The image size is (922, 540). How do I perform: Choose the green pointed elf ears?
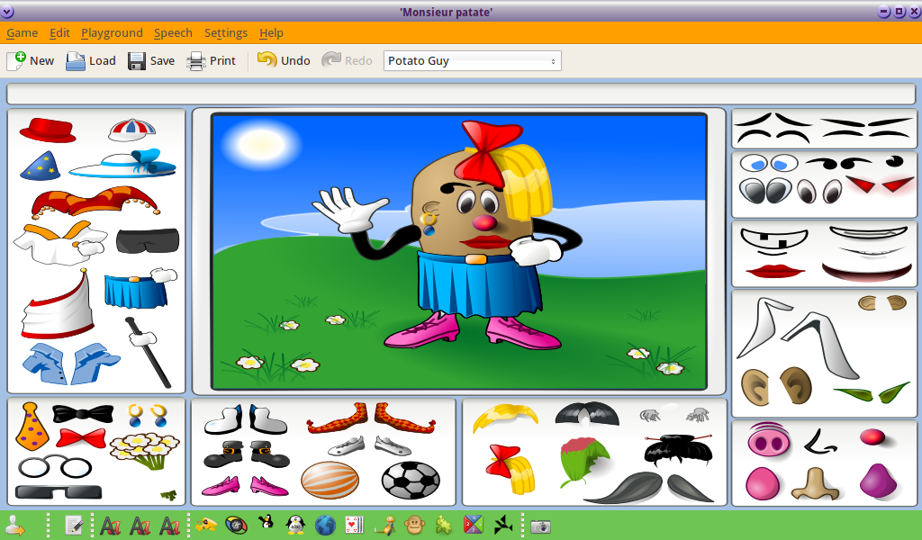point(872,391)
